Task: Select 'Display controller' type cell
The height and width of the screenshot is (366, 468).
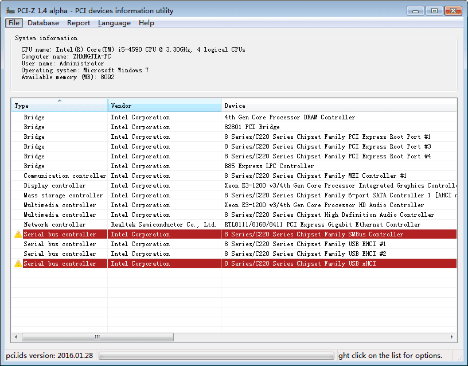Action: point(54,186)
